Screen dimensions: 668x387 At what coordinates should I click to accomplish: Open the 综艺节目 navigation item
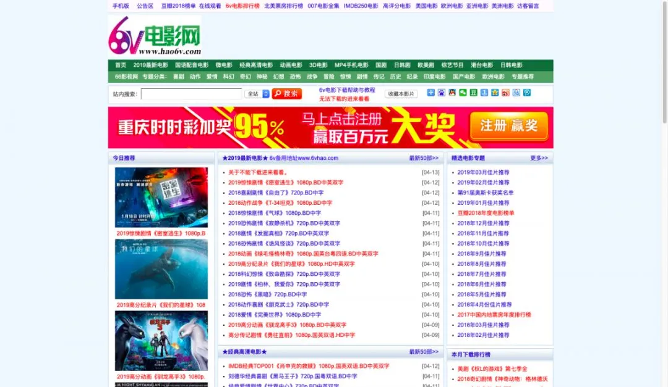tap(452, 65)
